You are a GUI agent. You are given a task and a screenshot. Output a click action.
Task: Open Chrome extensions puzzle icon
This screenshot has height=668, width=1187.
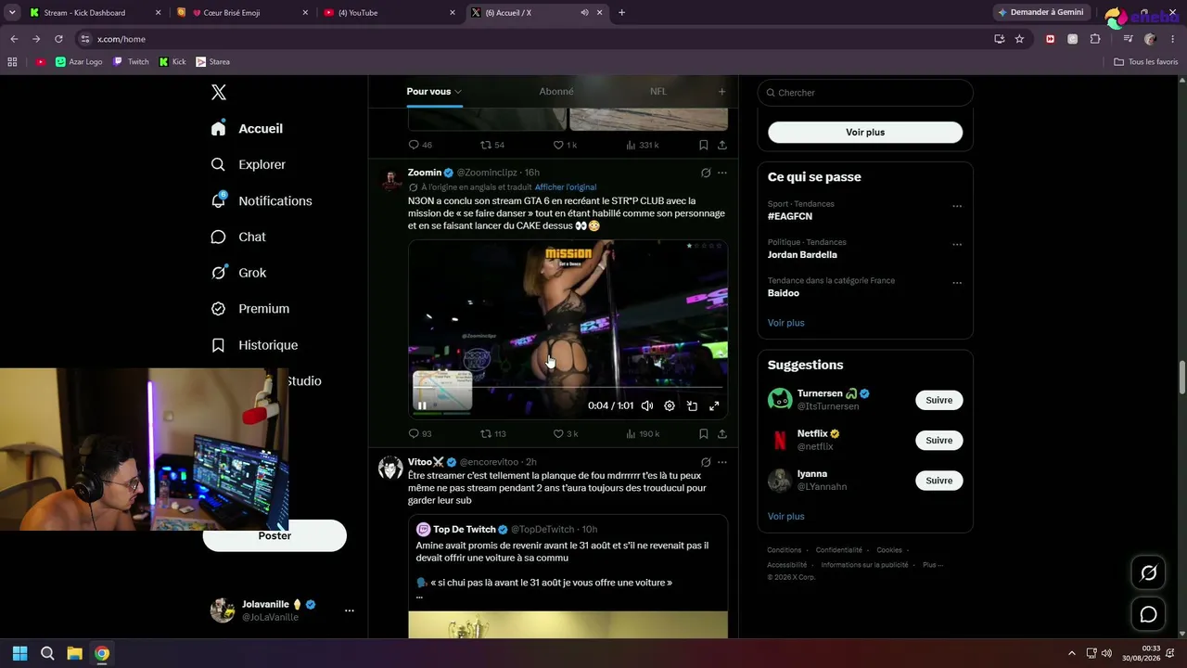pos(1095,39)
